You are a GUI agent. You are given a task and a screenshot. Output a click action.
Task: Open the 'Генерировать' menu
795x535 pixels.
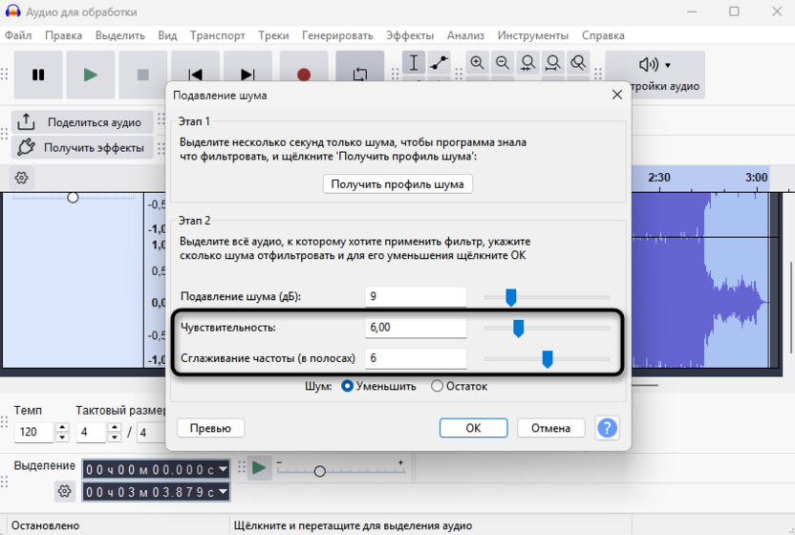[337, 35]
